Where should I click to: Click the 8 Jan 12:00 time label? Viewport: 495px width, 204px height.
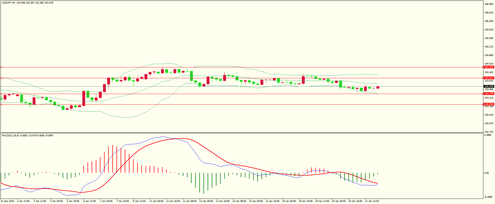tap(139, 201)
